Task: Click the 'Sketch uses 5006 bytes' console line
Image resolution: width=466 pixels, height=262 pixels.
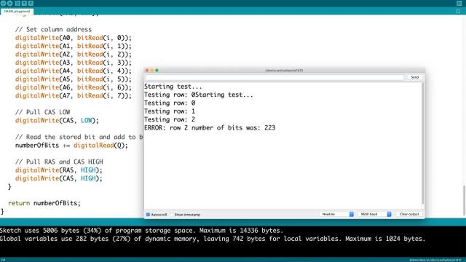Action: pos(141,231)
